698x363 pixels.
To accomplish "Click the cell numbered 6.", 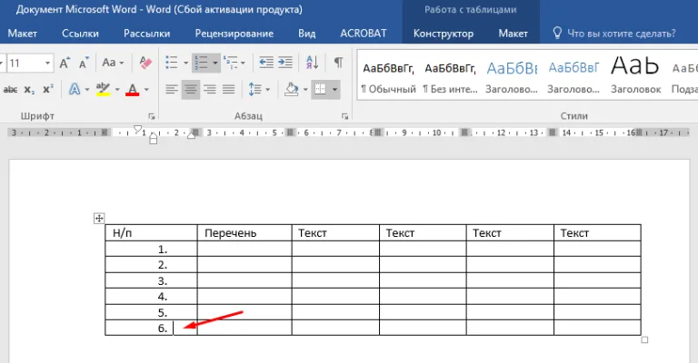I will 151,328.
